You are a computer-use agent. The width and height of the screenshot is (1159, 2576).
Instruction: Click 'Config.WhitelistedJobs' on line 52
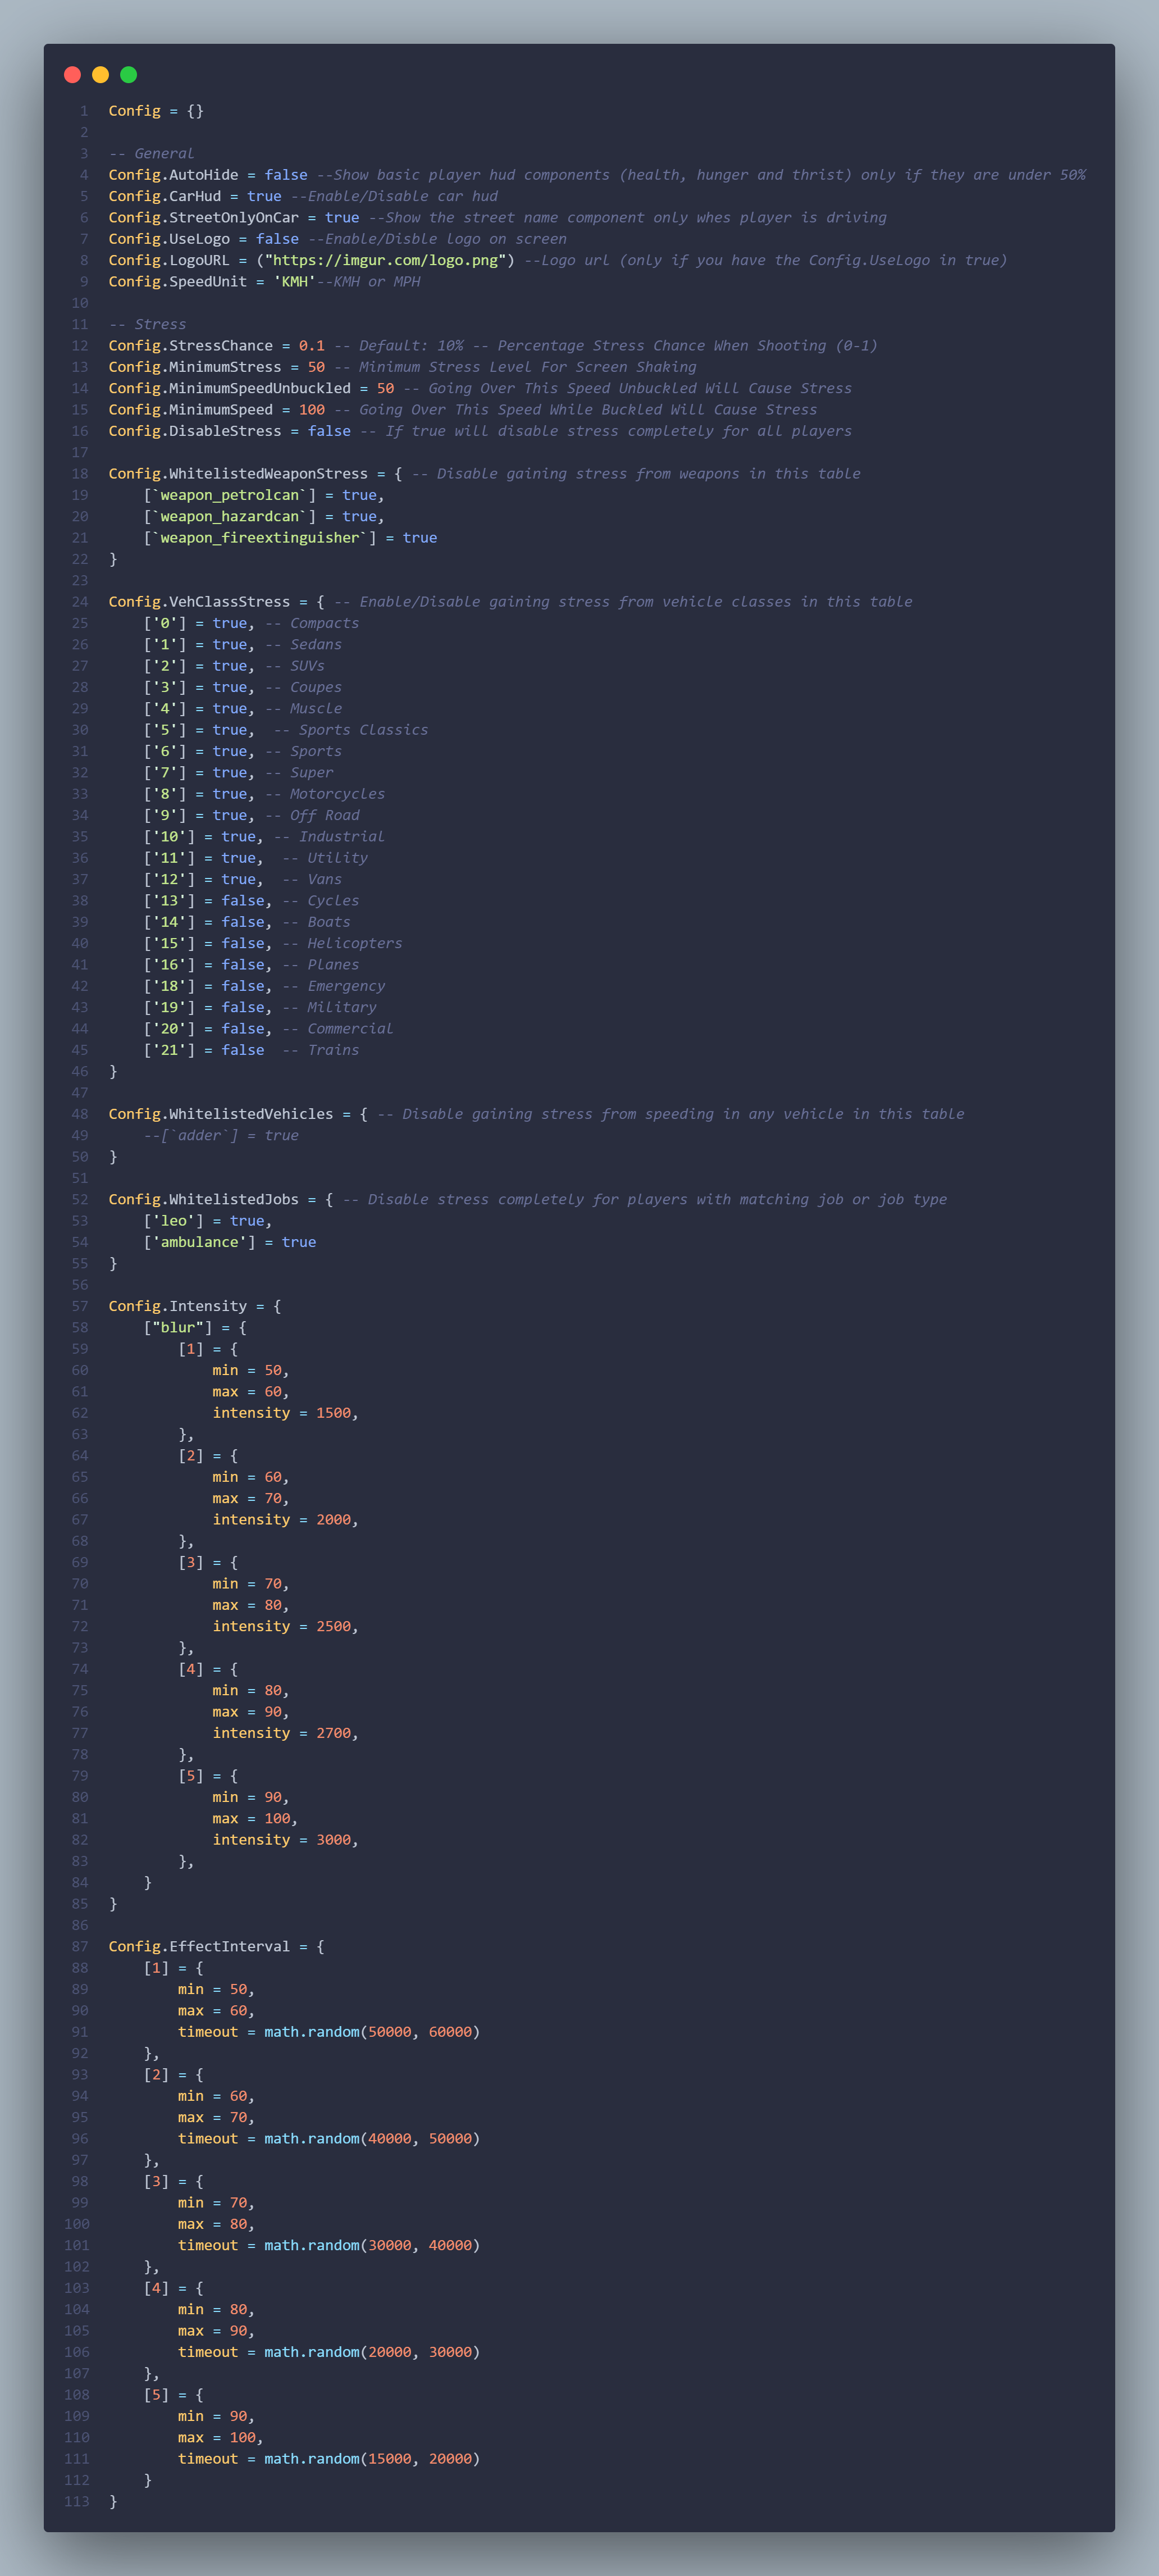[204, 1199]
